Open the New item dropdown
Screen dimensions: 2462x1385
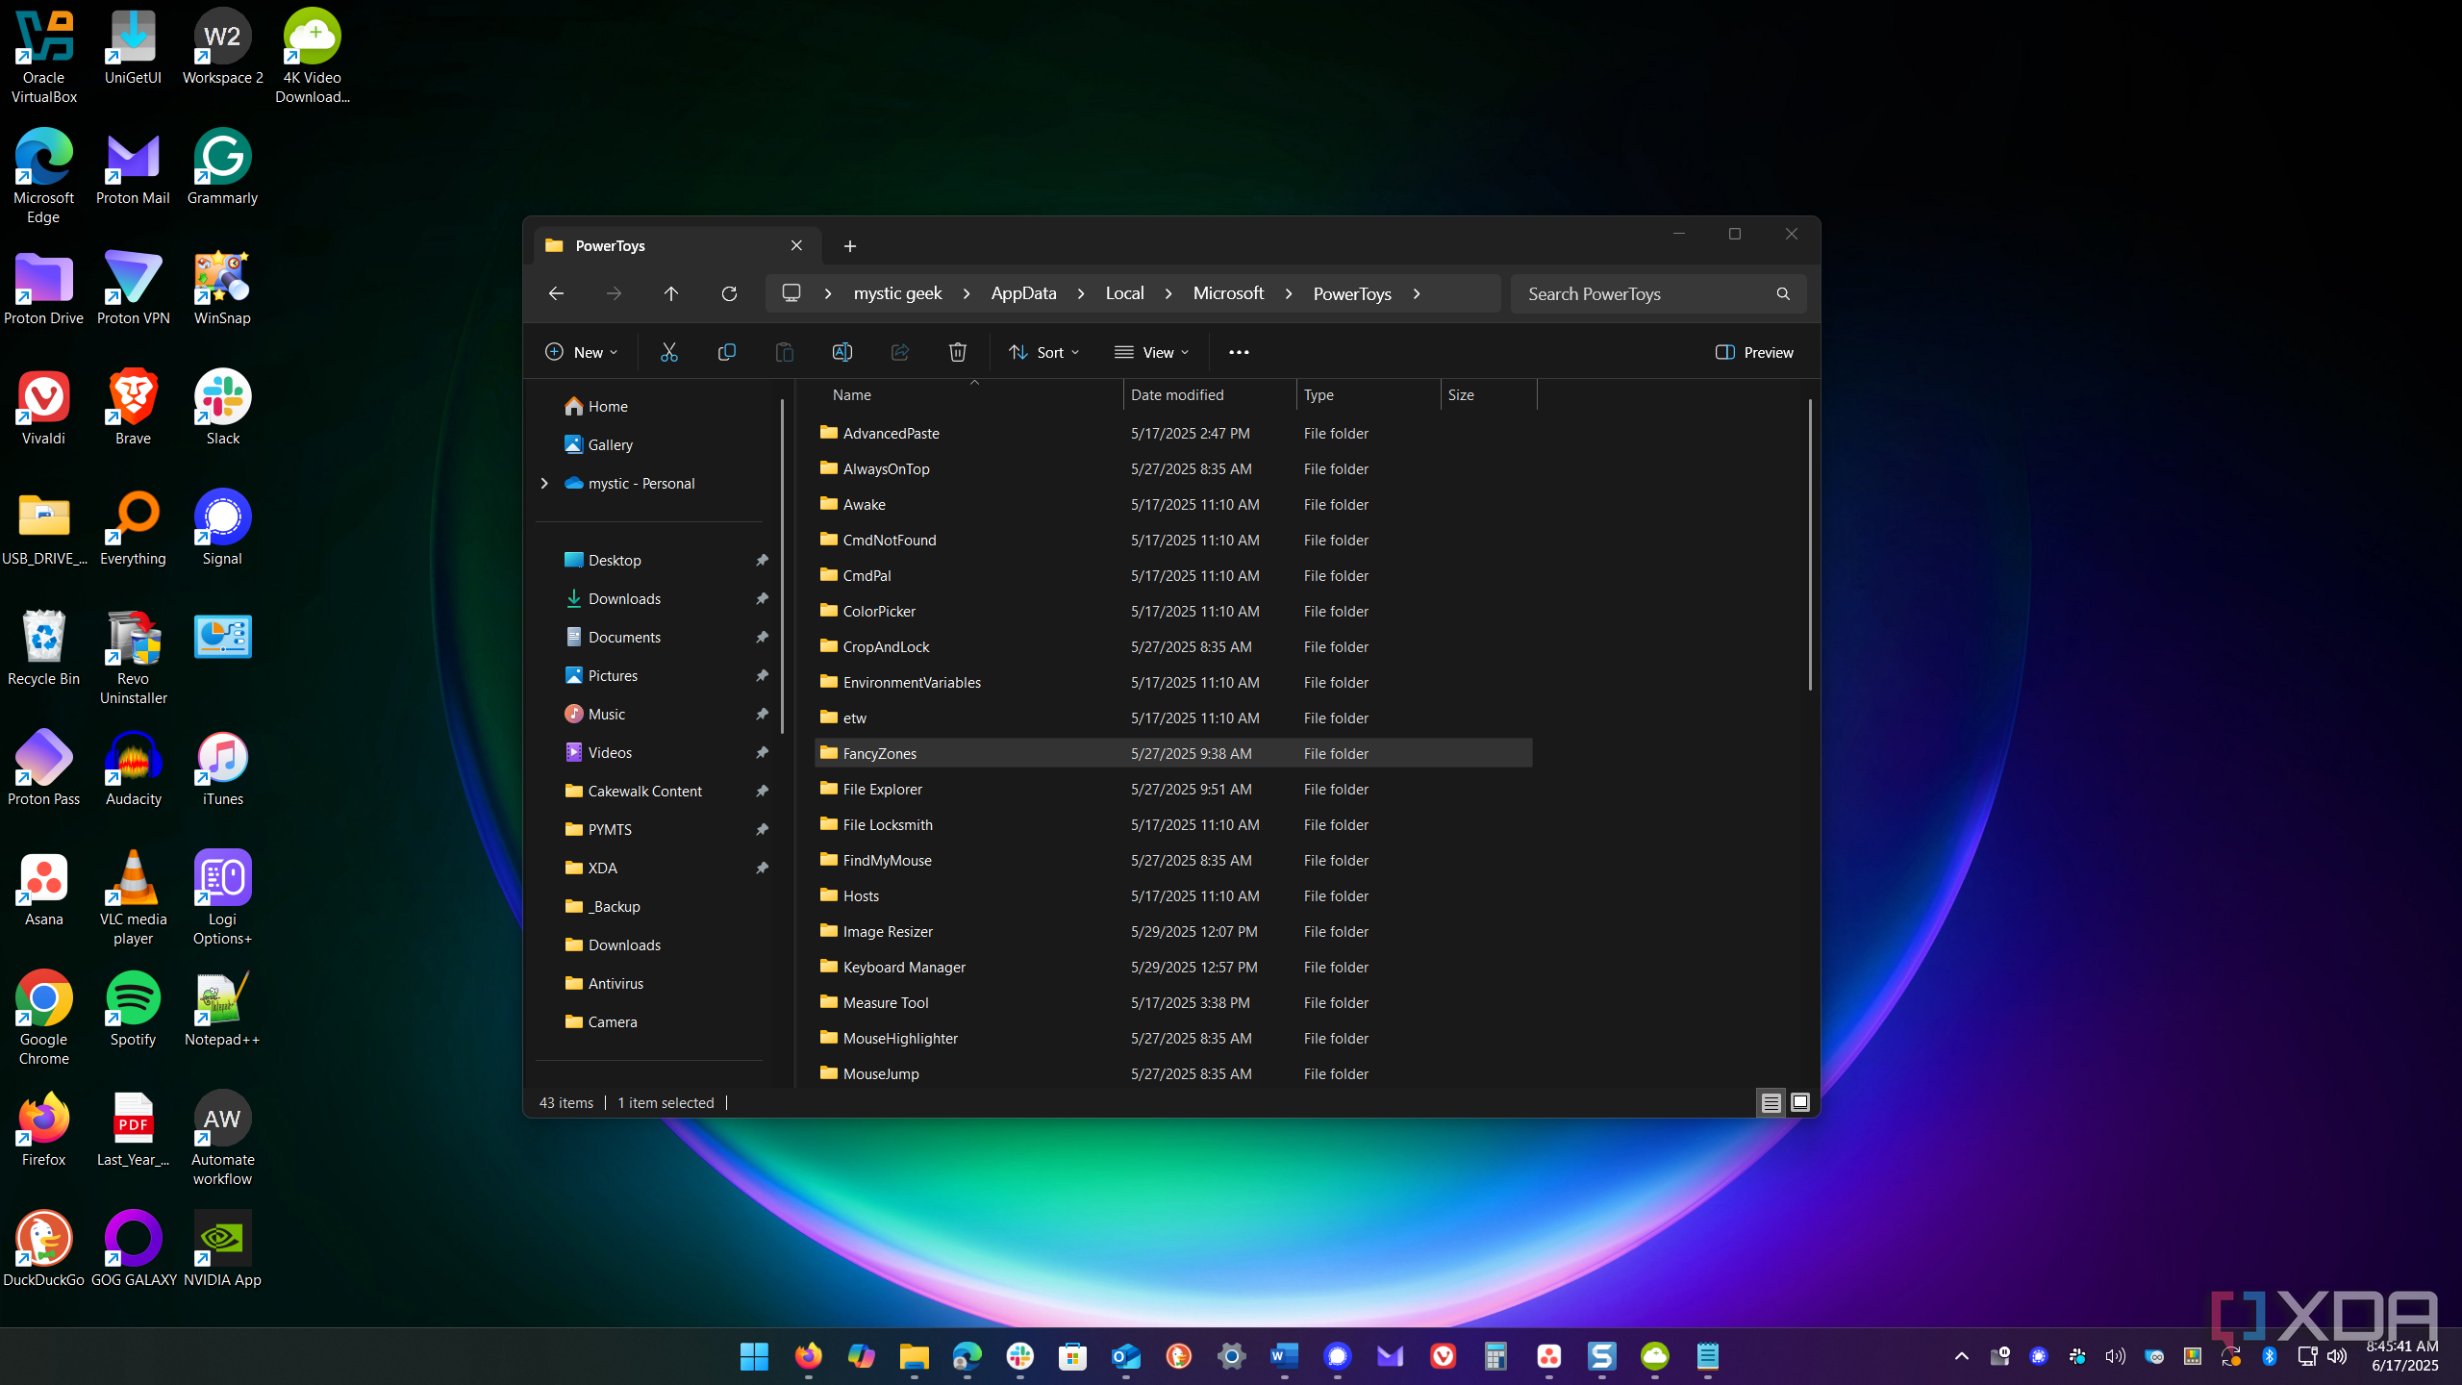coord(582,352)
